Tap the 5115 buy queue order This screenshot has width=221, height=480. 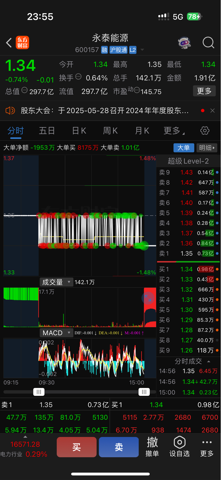click(x=130, y=417)
